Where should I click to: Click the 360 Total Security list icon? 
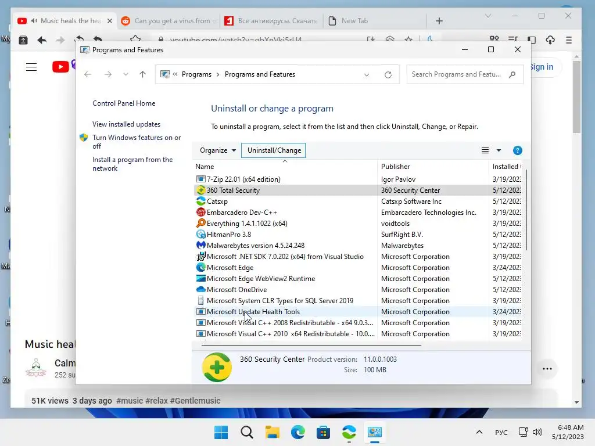coord(200,190)
